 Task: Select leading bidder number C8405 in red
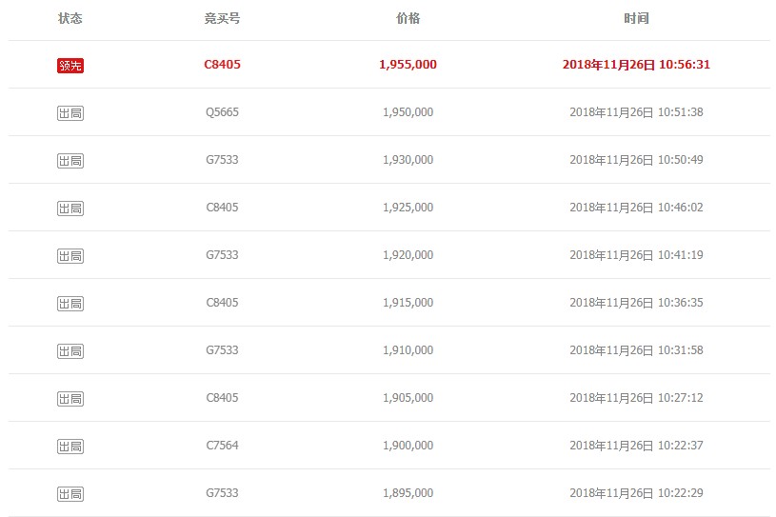click(x=222, y=65)
